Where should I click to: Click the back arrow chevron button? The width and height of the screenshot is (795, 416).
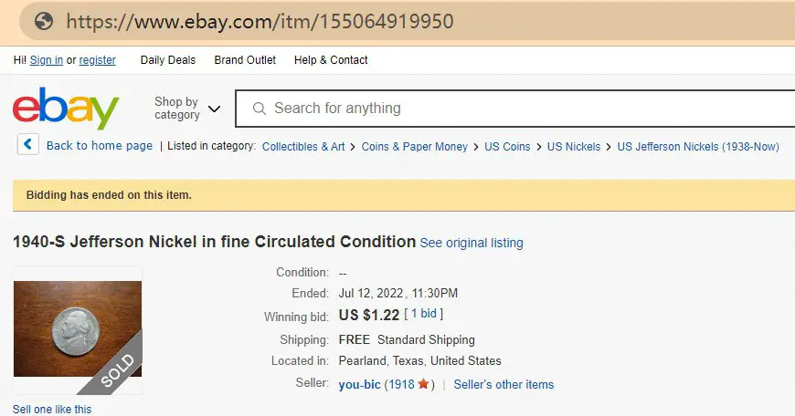coord(28,145)
